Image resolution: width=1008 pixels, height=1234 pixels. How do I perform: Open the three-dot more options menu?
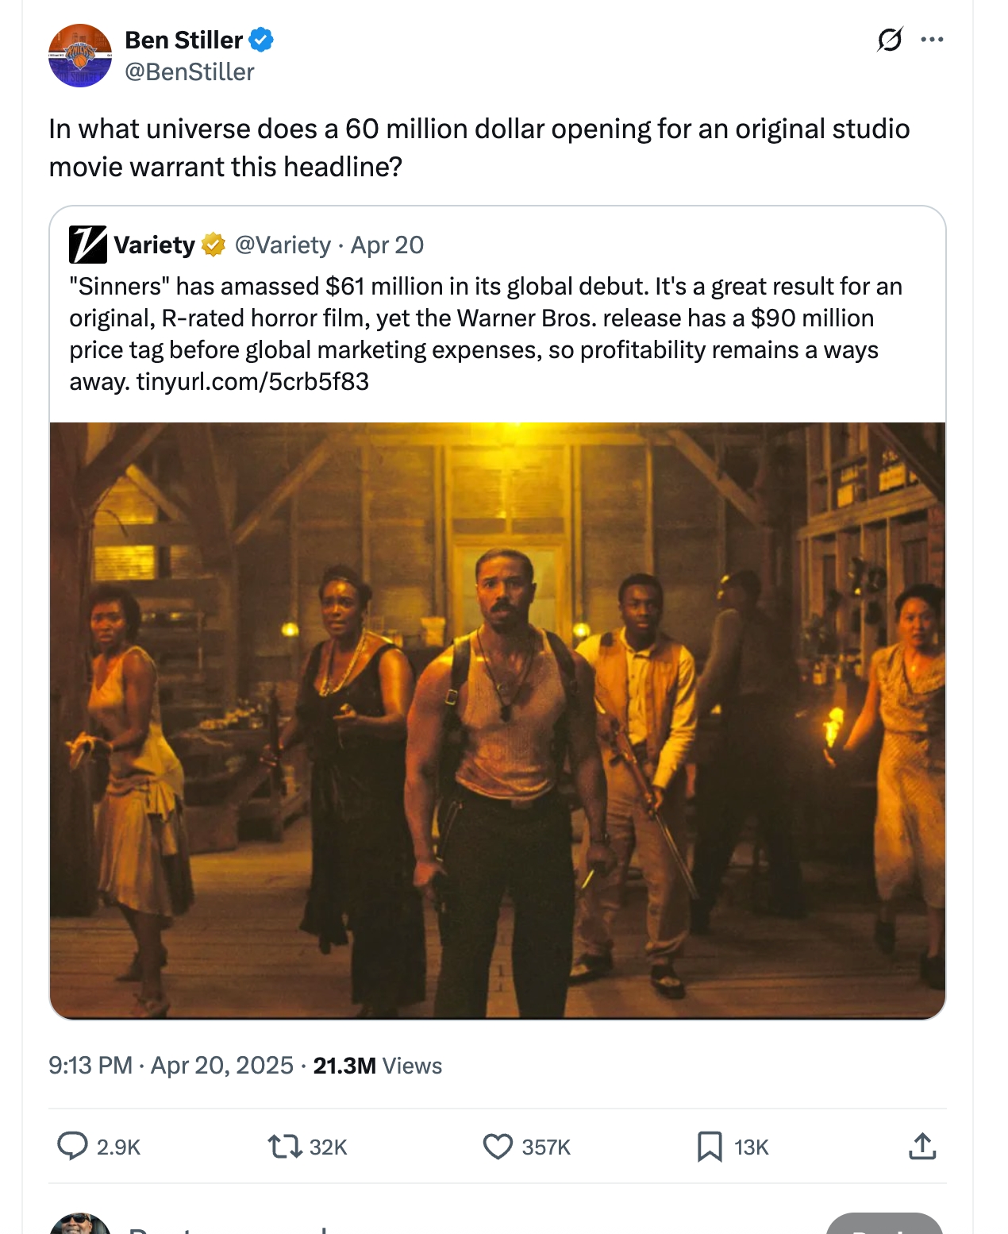pos(932,39)
